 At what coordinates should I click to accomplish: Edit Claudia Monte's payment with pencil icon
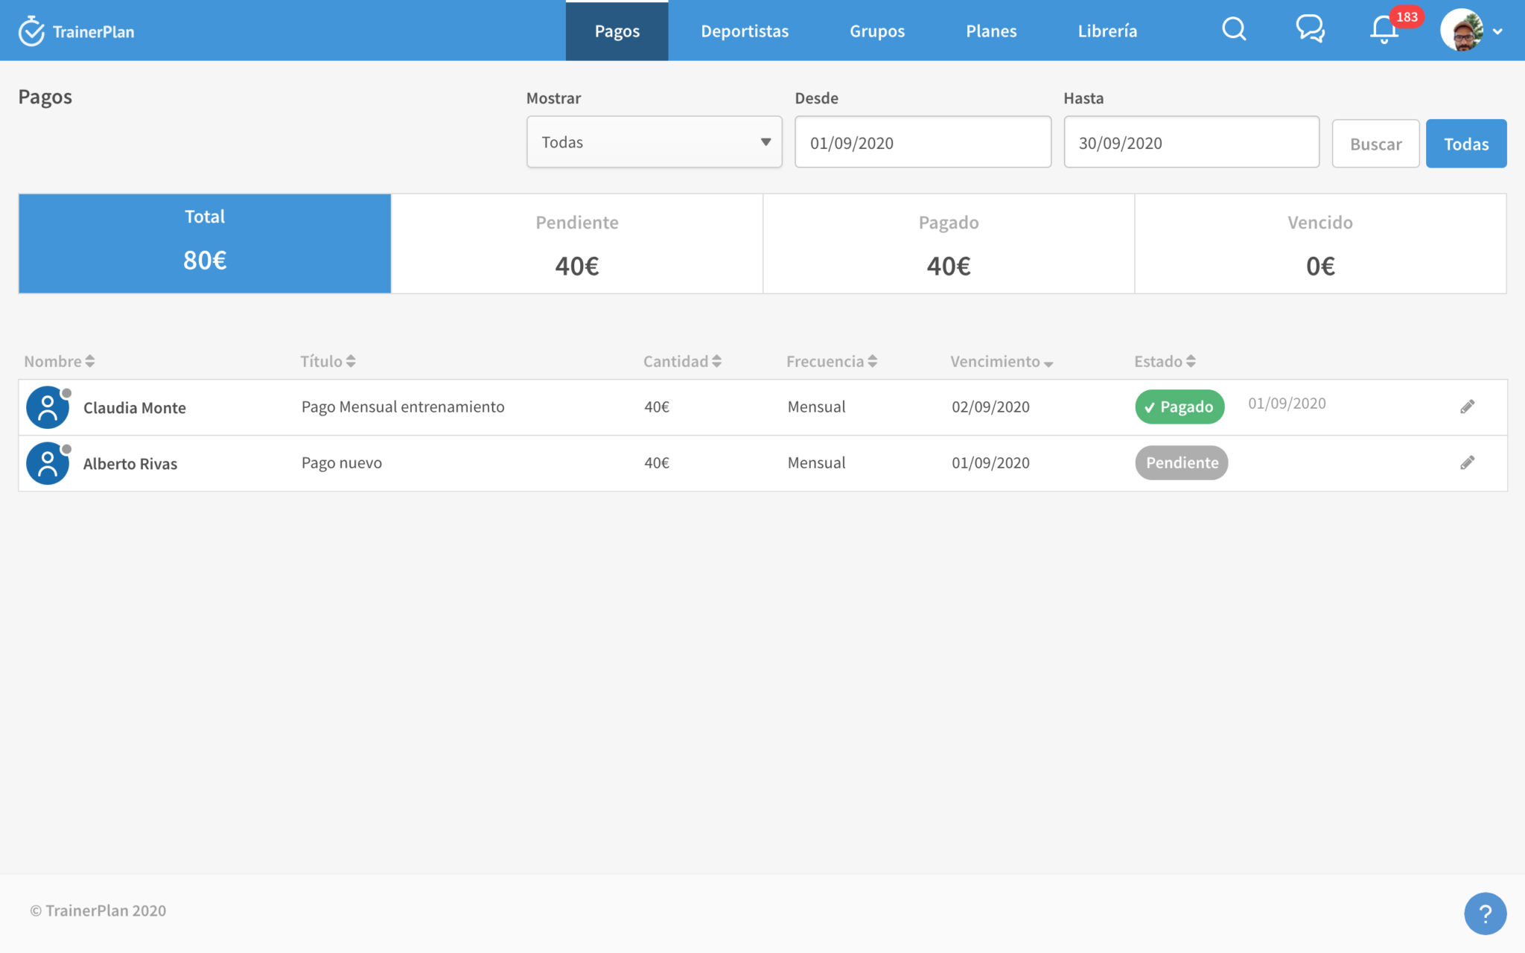1468,407
